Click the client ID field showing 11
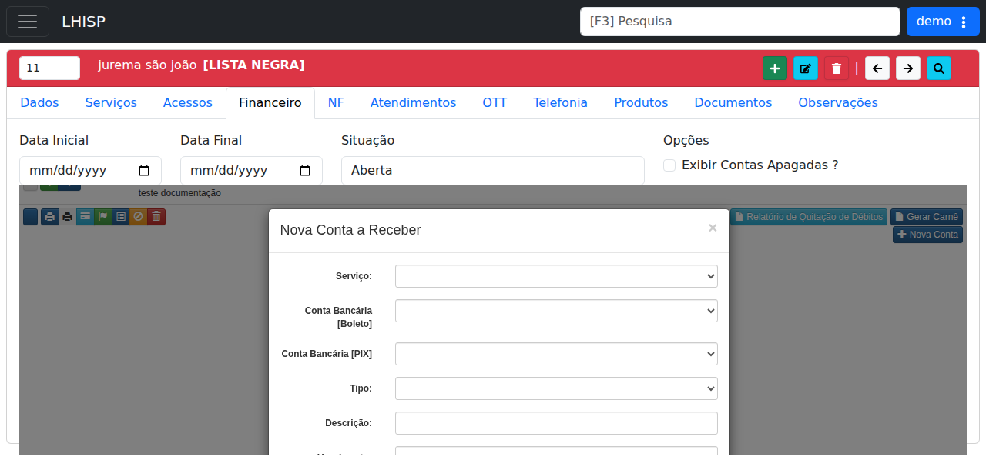986x460 pixels. point(49,68)
